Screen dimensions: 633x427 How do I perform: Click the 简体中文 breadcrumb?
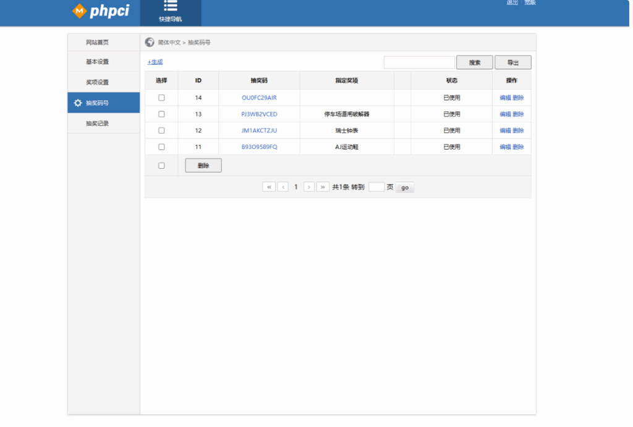169,43
